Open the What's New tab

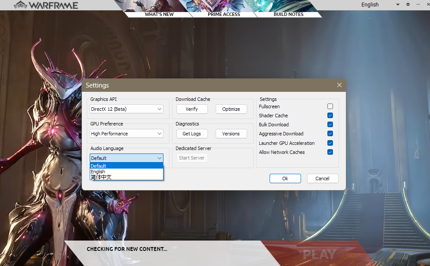click(159, 14)
